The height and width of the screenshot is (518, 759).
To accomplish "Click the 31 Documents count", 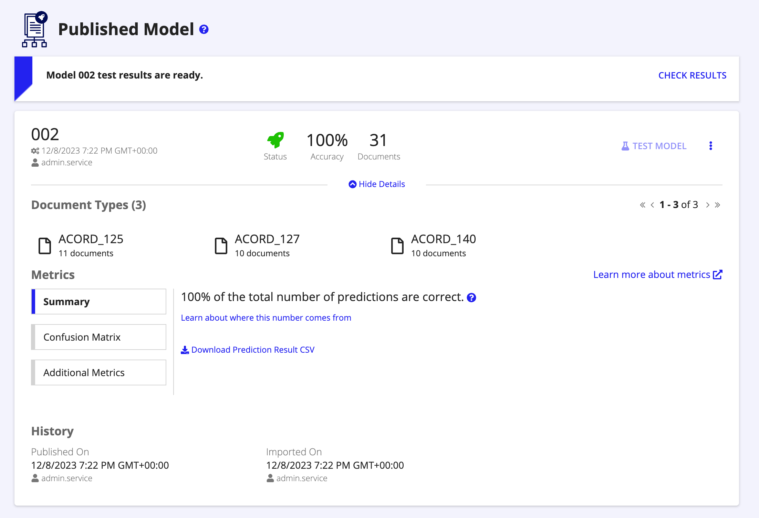I will [x=378, y=141].
